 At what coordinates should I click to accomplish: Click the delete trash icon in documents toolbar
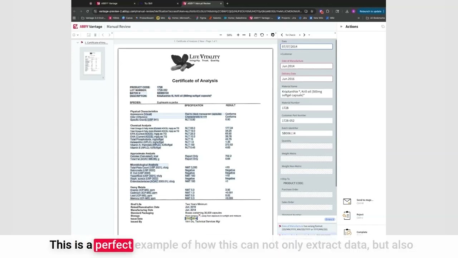(95, 35)
